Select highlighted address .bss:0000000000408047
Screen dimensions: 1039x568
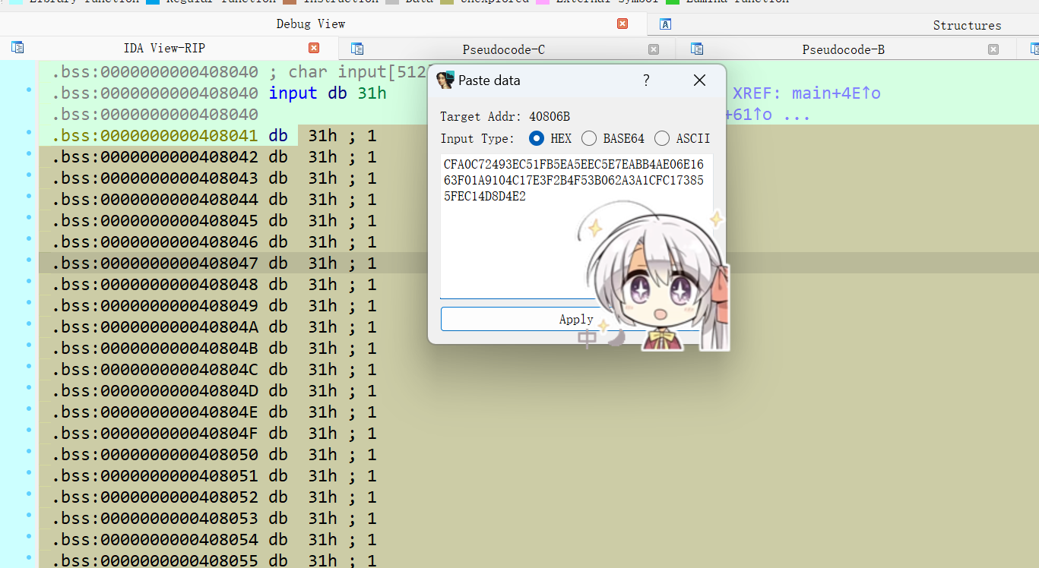(155, 263)
